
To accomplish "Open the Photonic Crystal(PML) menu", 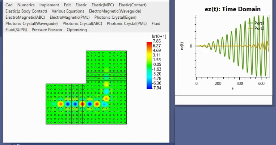I will coord(127,24).
